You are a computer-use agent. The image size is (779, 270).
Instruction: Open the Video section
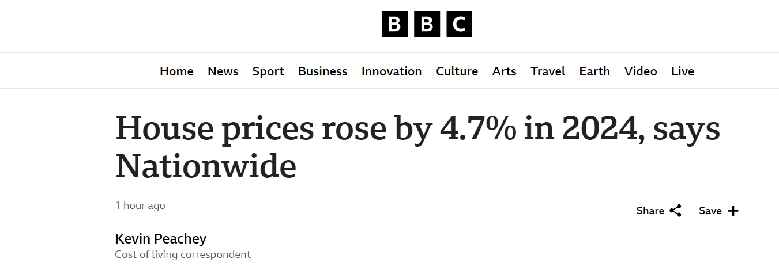(x=641, y=71)
